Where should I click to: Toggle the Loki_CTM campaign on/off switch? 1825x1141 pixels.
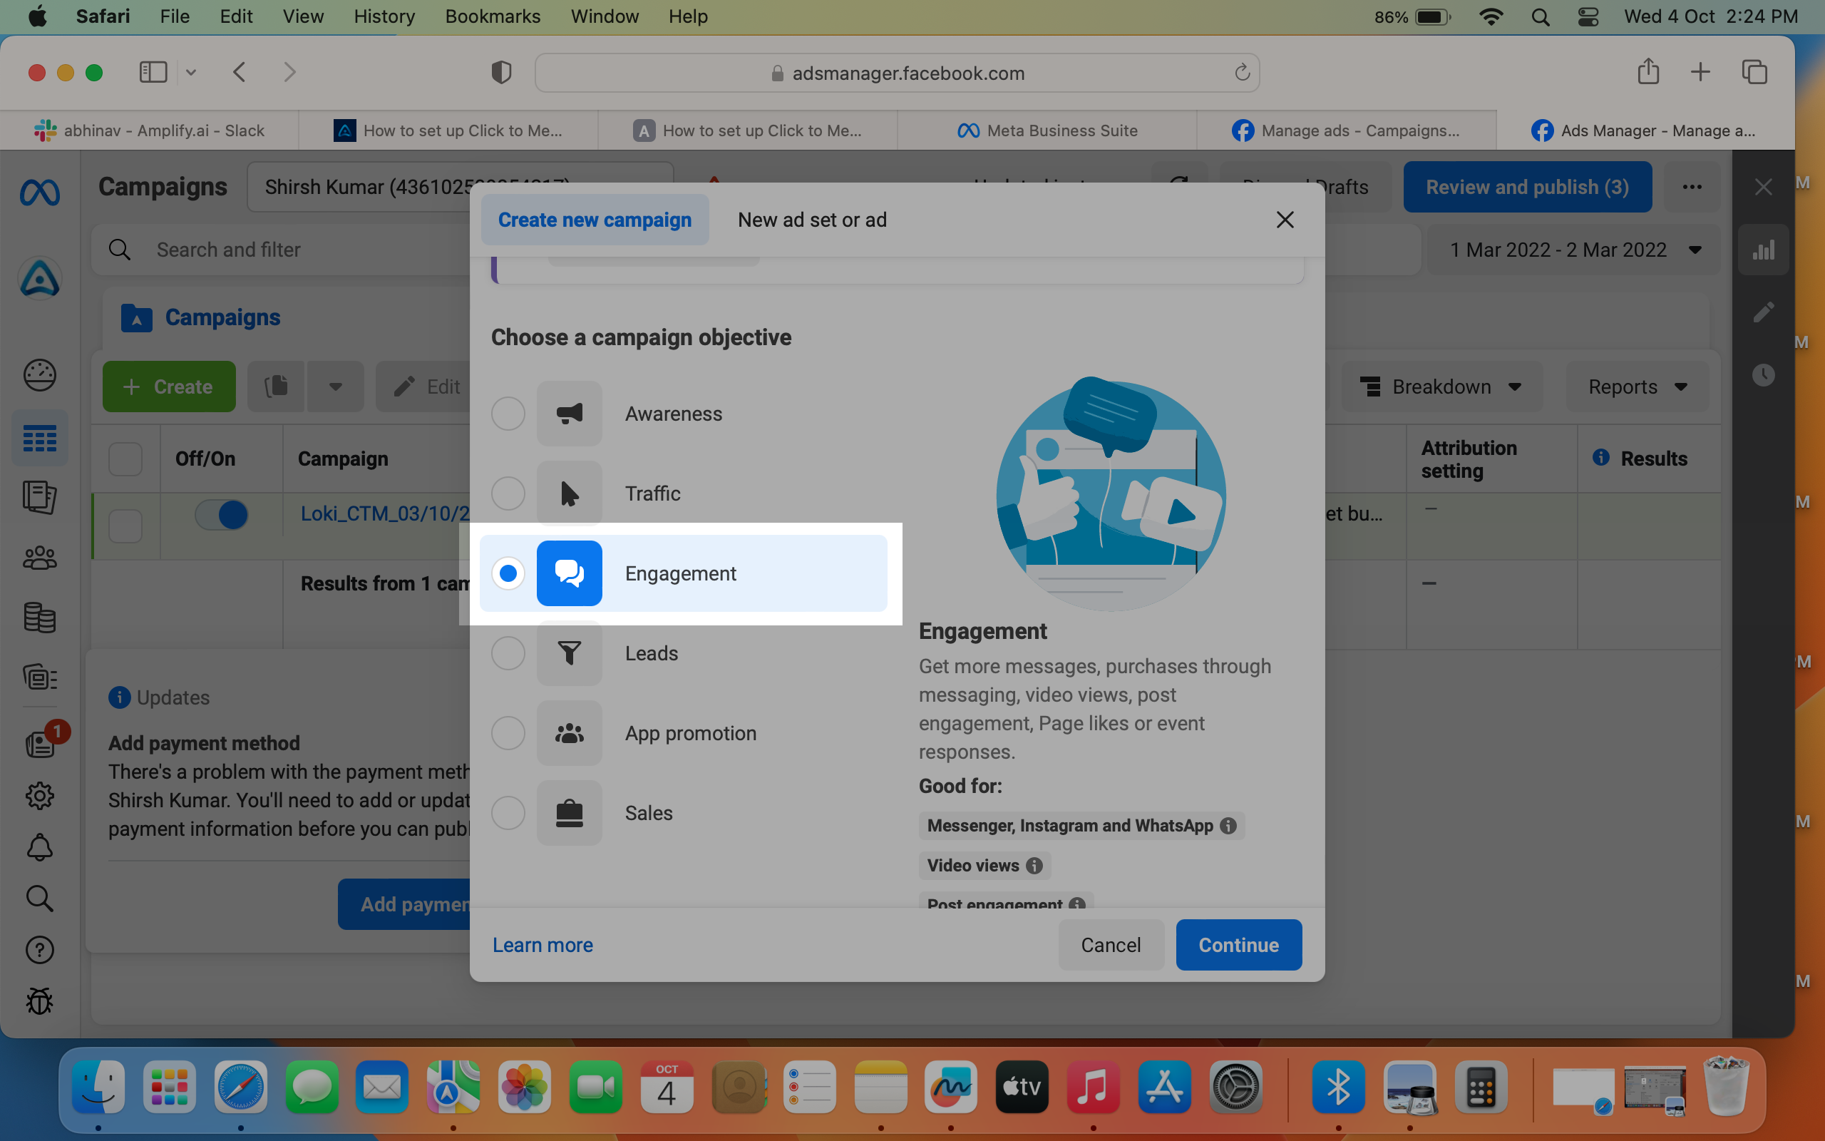(x=222, y=515)
